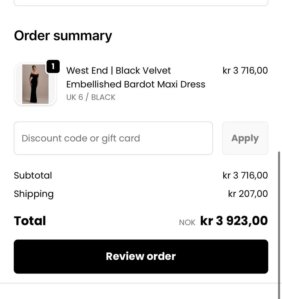The width and height of the screenshot is (282, 299).
Task: Click the vertical scrollbar on the right edge
Action: coord(279,223)
